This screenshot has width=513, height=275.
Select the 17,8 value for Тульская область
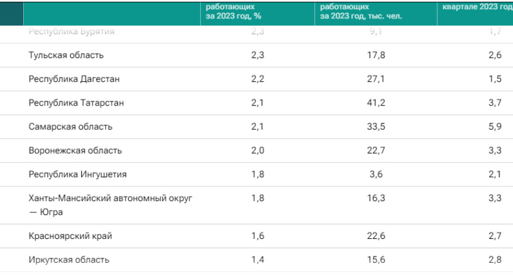coord(376,55)
